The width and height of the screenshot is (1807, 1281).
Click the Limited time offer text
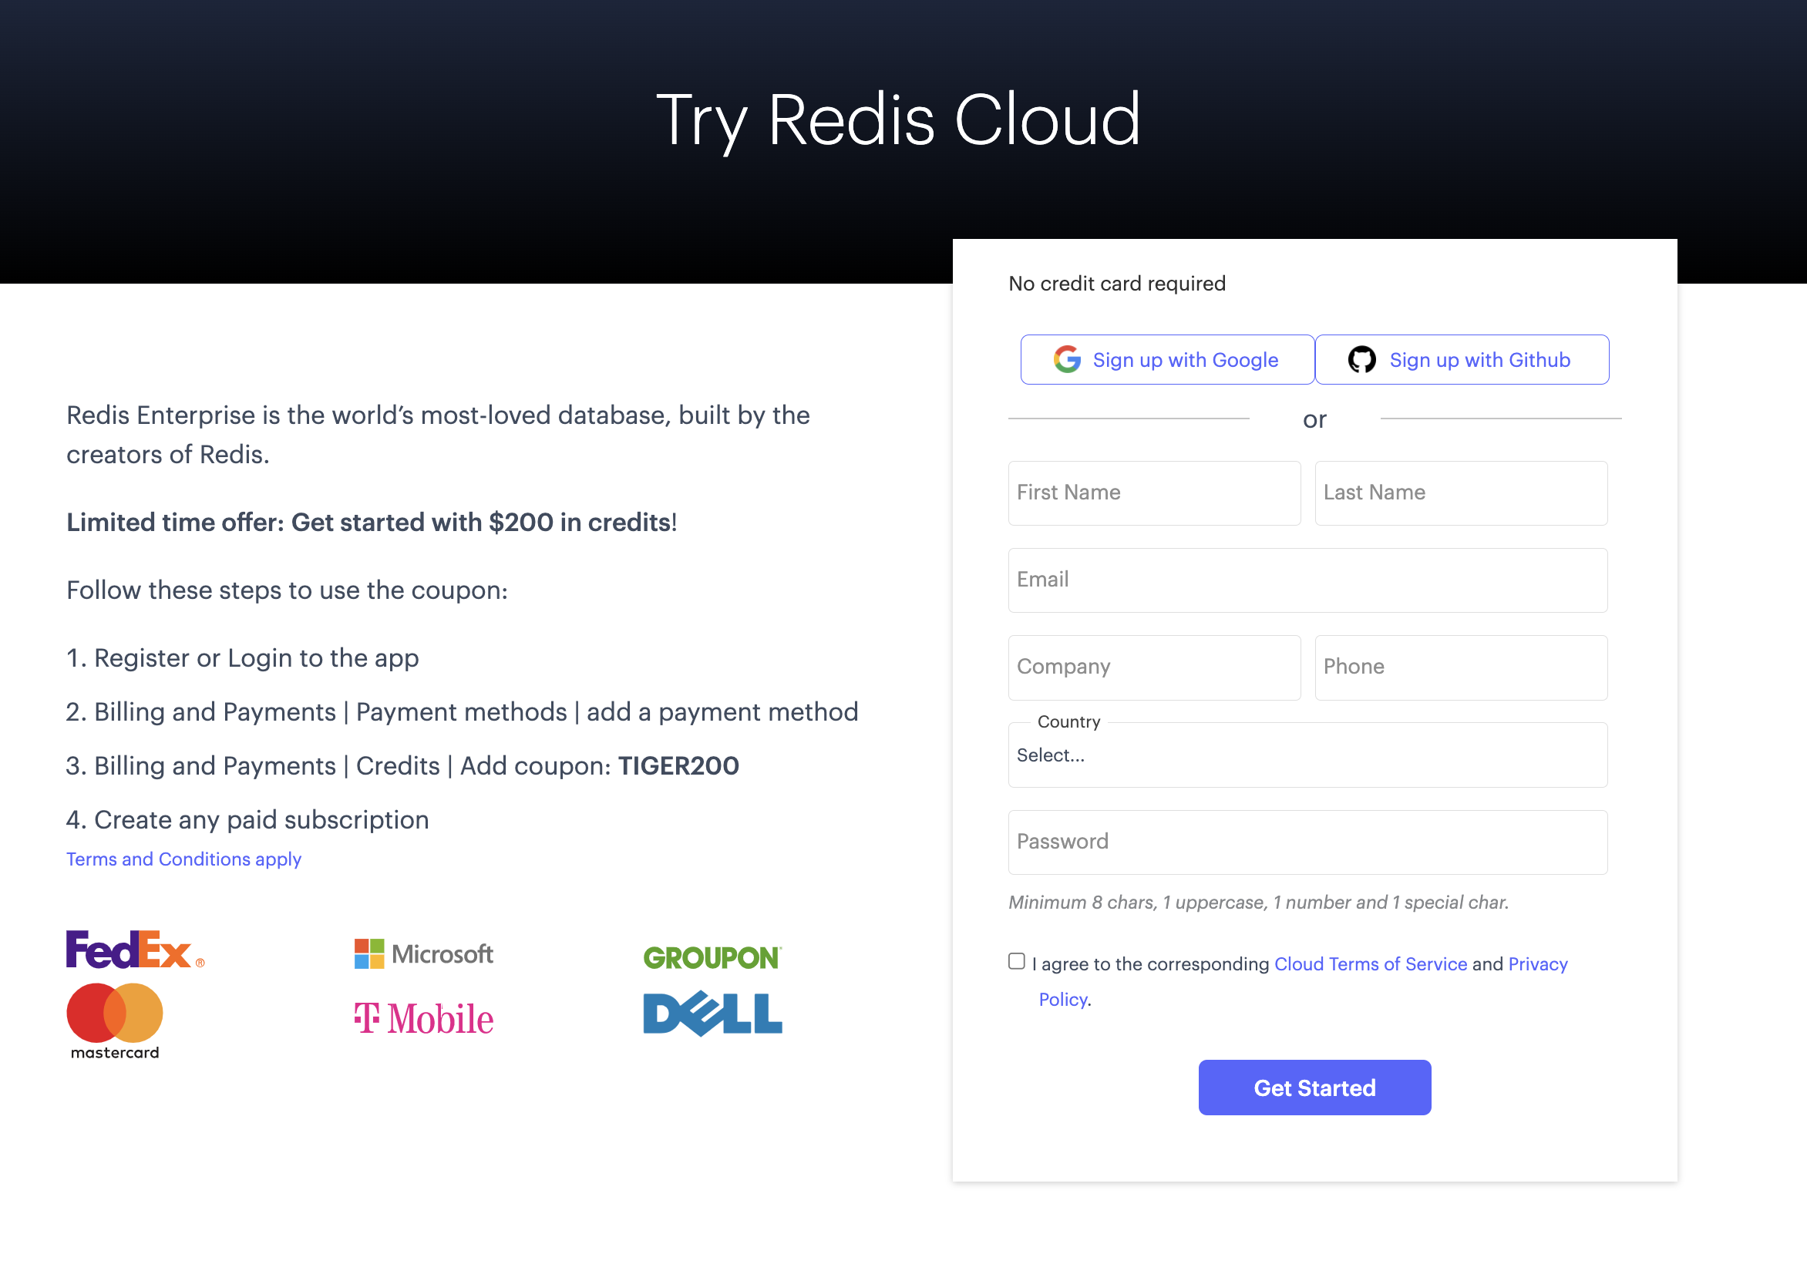[372, 522]
